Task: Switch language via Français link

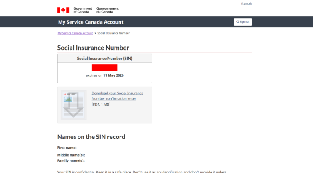Action: click(246, 3)
